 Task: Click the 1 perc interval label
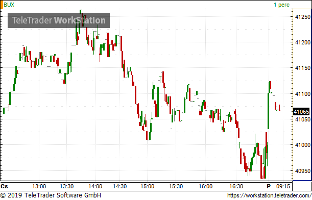(x=281, y=5)
